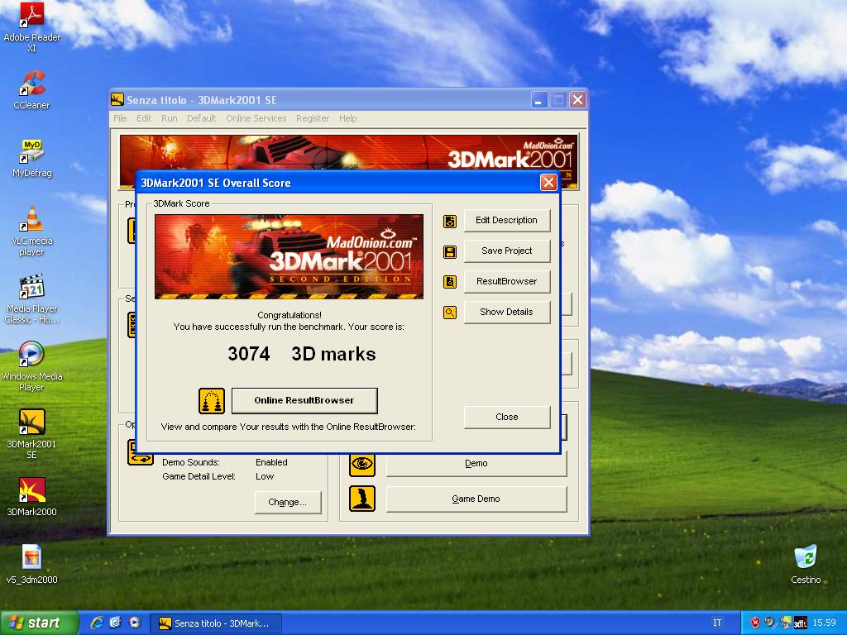This screenshot has width=847, height=635.
Task: Click the Close button in score dialog
Action: 506,417
